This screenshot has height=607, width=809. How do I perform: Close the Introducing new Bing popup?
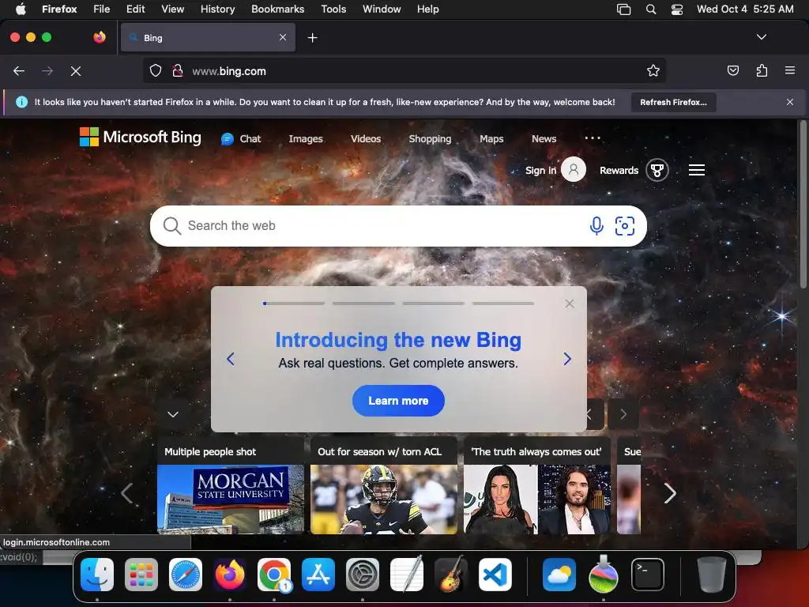tap(569, 303)
